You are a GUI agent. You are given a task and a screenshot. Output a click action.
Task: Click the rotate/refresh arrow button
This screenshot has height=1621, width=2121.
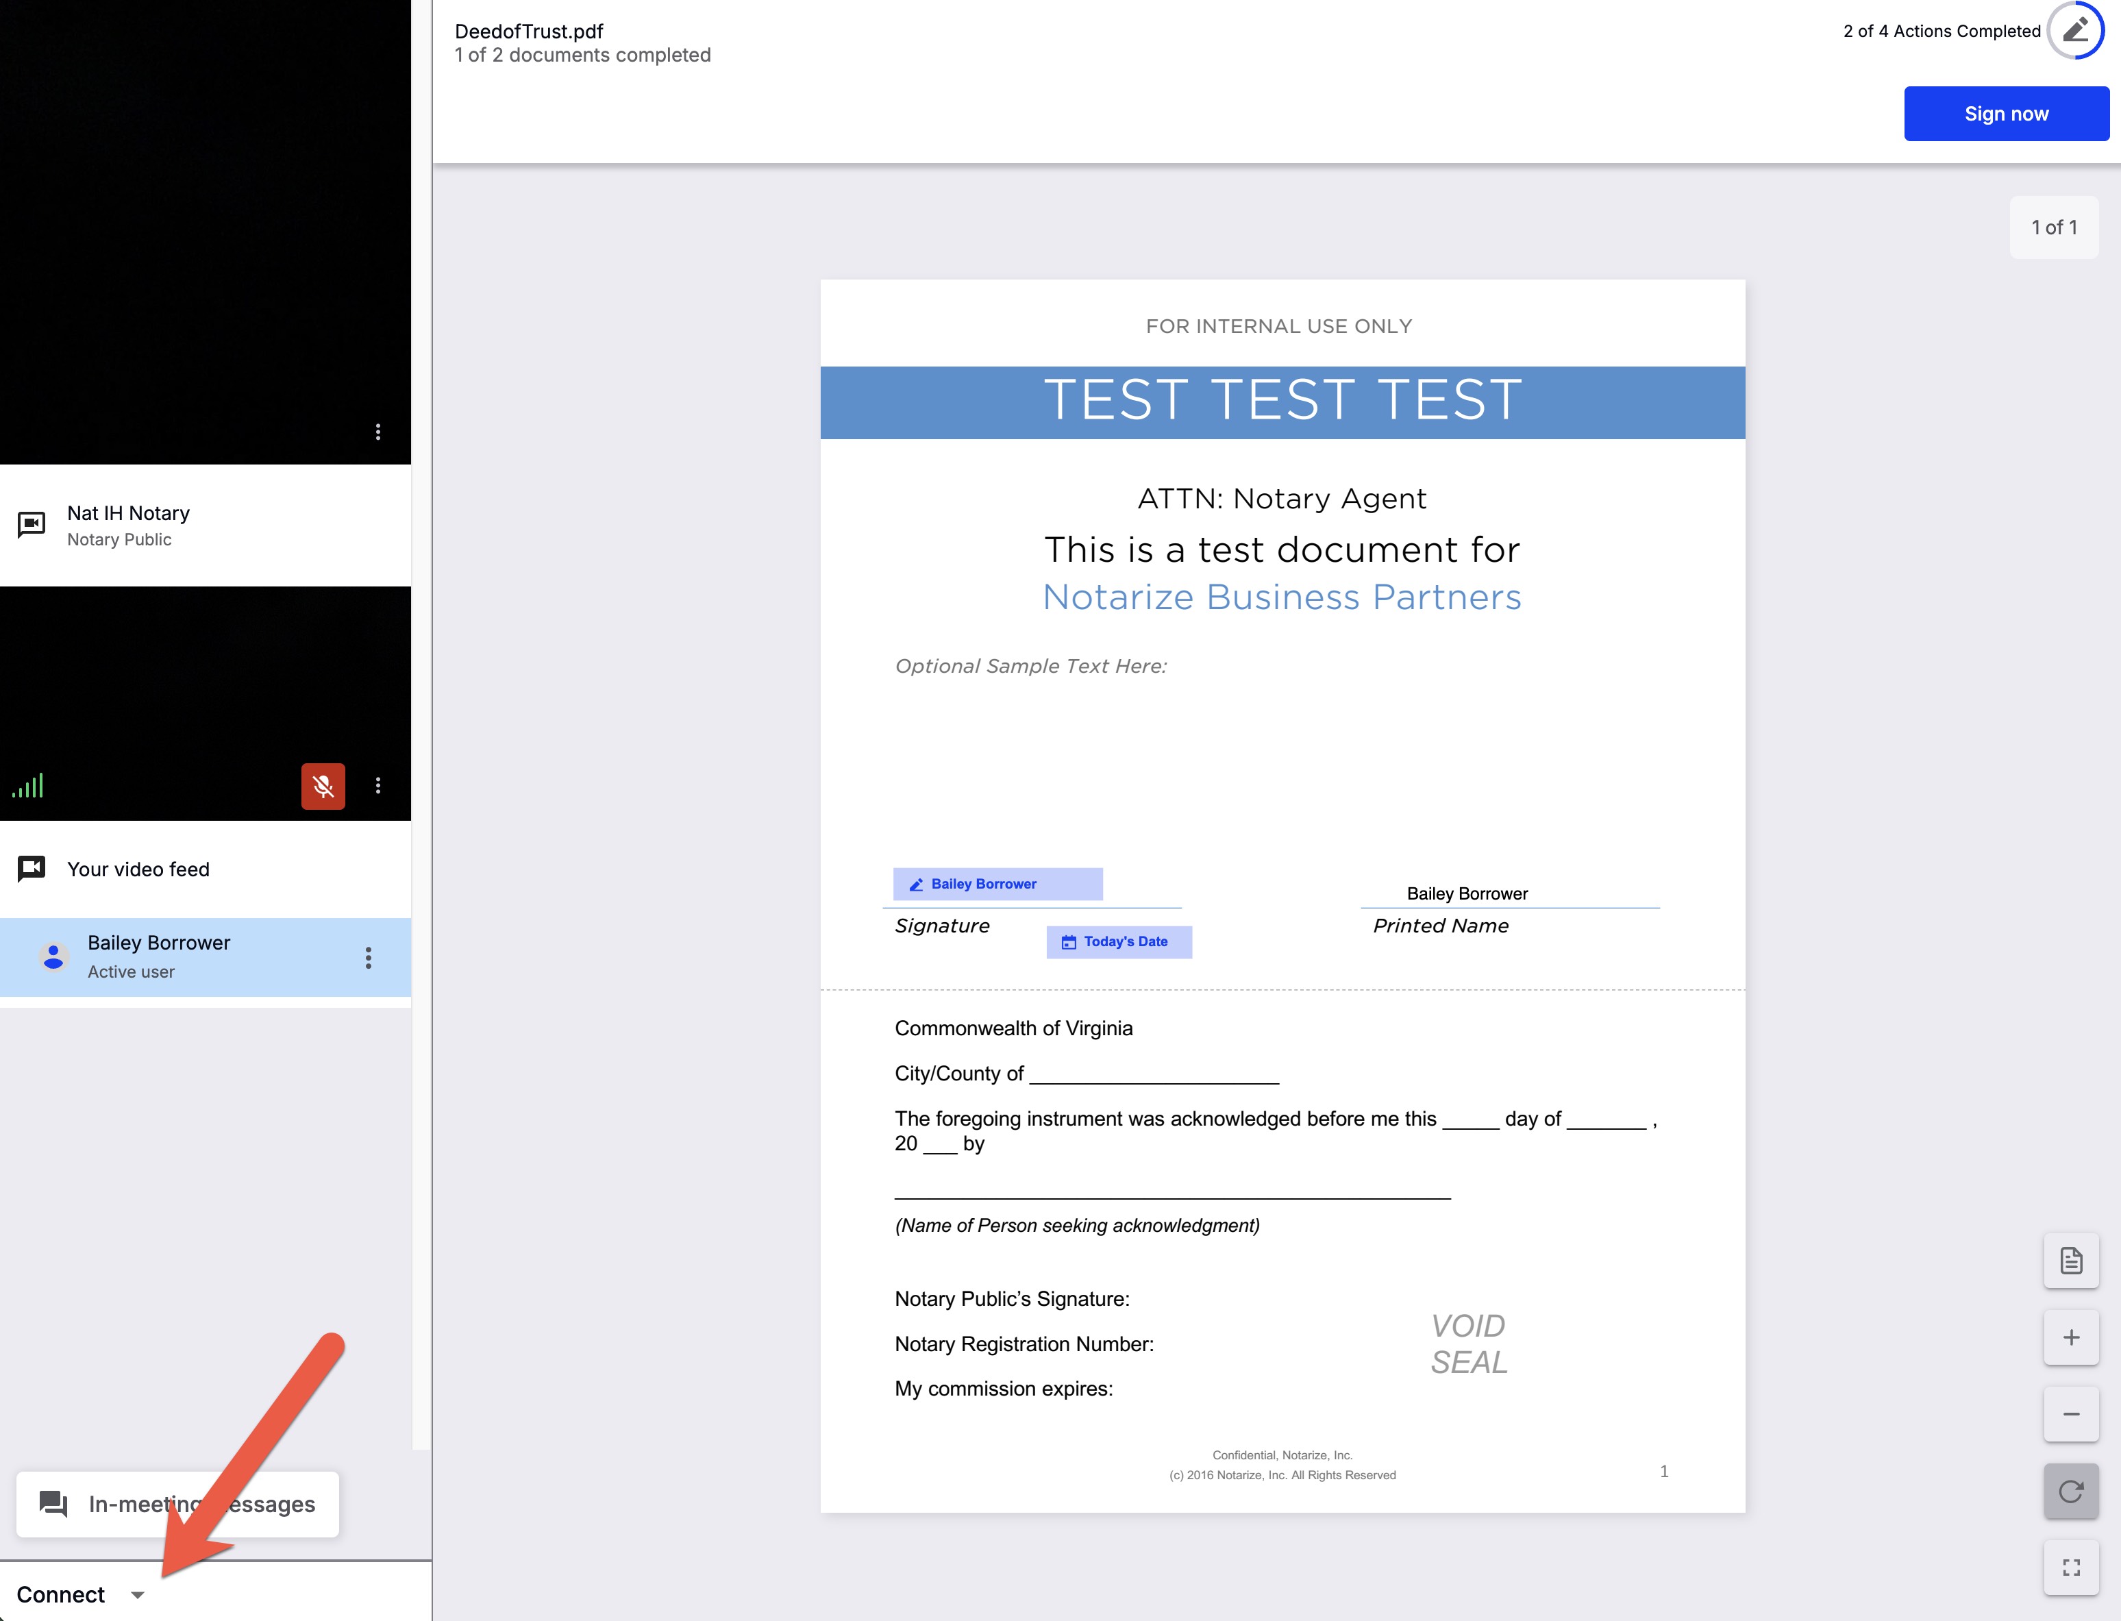pyautogui.click(x=2071, y=1492)
